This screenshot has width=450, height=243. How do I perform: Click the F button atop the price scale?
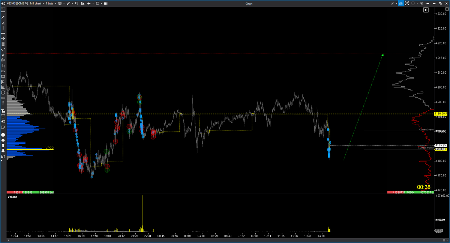(447, 9)
